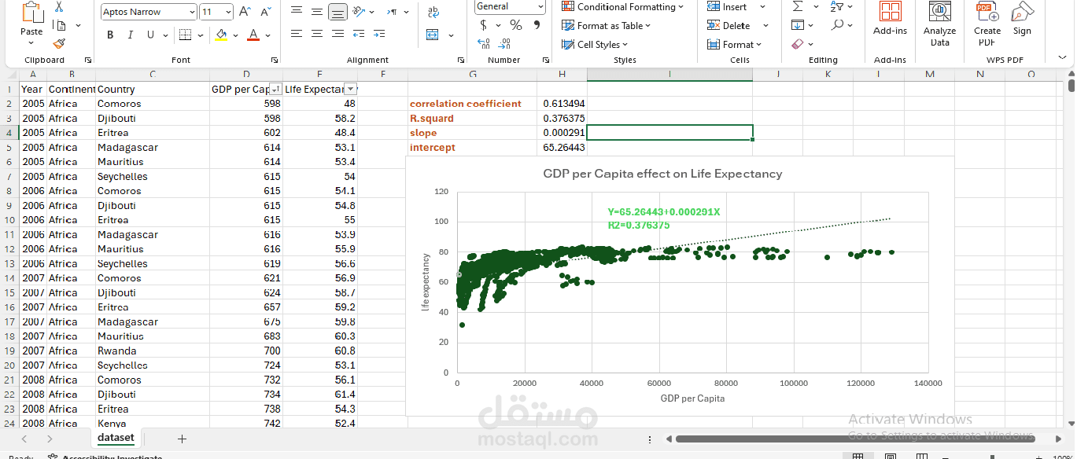Click Sort and Filter icon
Viewport: 1077px width, 459px height.
(837, 6)
